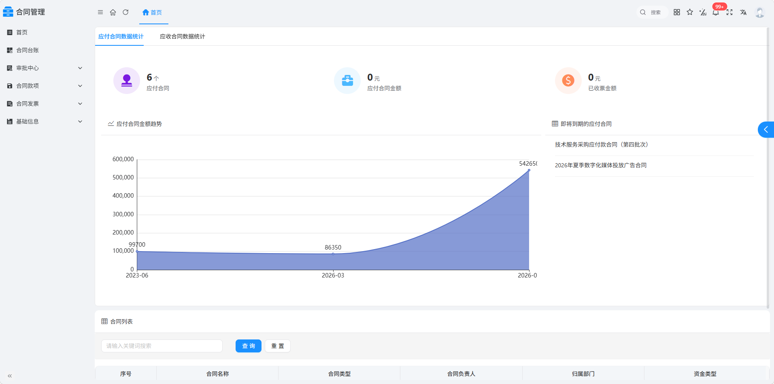The image size is (774, 384).
Task: Click the 即将到期的应付合同 table icon
Action: point(555,124)
